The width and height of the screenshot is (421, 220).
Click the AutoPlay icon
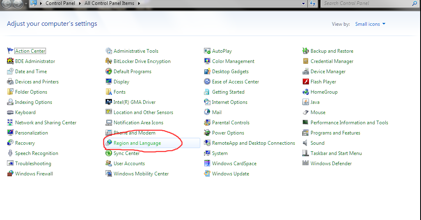click(207, 51)
